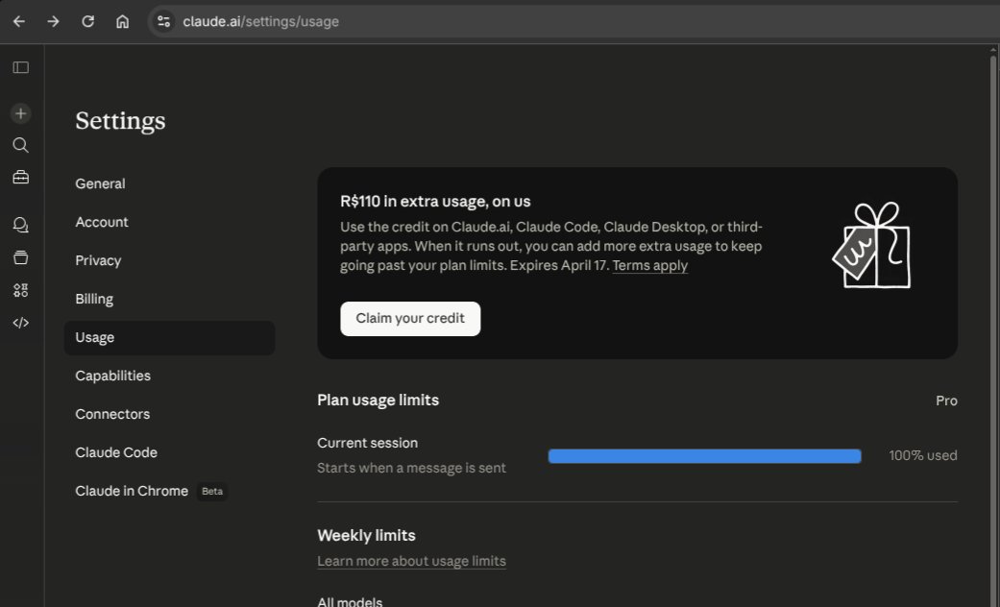Open projects stacked-box icon in sidebar

[x=21, y=257]
